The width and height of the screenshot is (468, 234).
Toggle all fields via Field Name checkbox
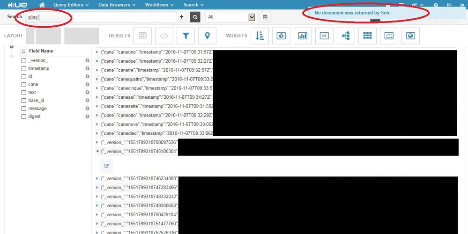point(24,51)
